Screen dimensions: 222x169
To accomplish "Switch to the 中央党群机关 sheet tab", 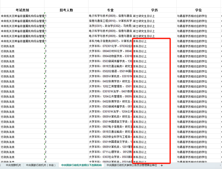I will (x=13, y=165).
